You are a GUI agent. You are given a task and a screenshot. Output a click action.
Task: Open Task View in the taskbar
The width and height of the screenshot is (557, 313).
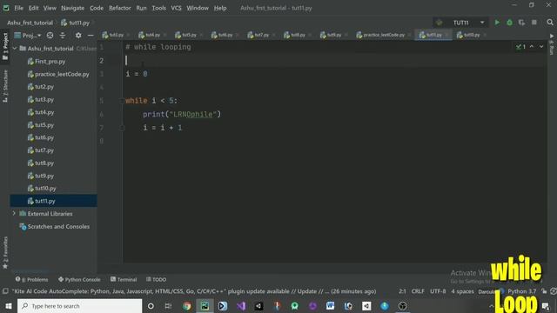pyautogui.click(x=168, y=306)
